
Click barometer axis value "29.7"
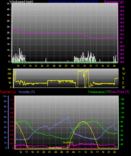(122, 15)
